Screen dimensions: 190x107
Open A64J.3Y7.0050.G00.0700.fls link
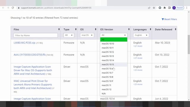coord(30,55)
